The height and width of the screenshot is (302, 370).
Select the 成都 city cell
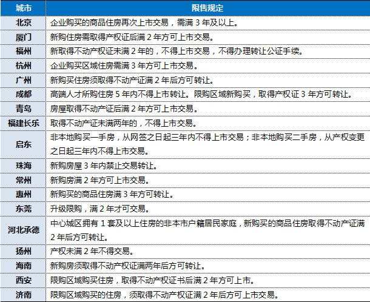click(x=24, y=95)
